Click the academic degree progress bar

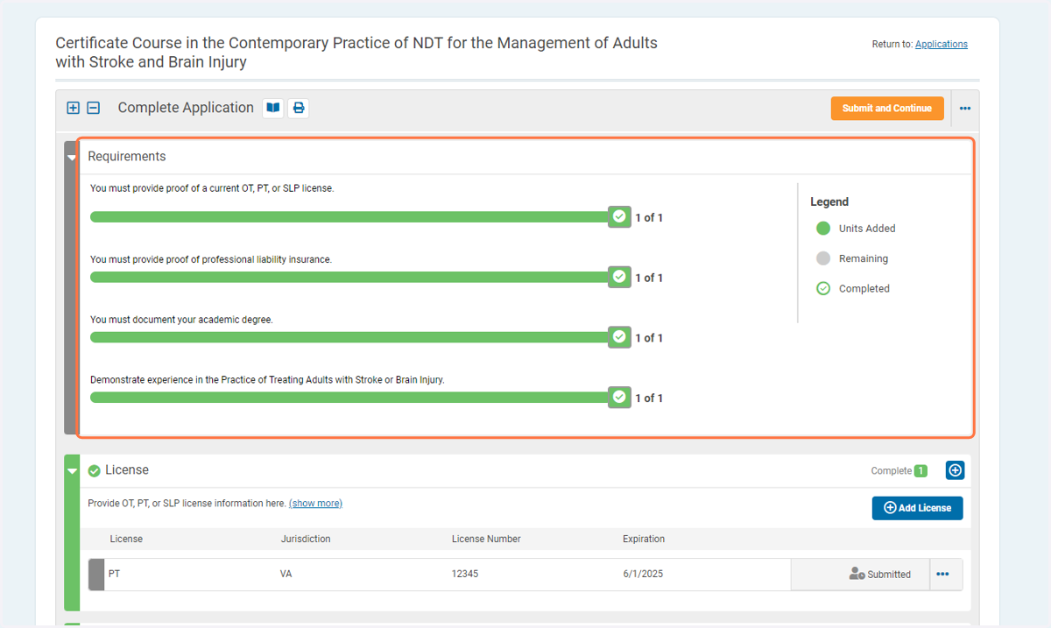(x=349, y=337)
